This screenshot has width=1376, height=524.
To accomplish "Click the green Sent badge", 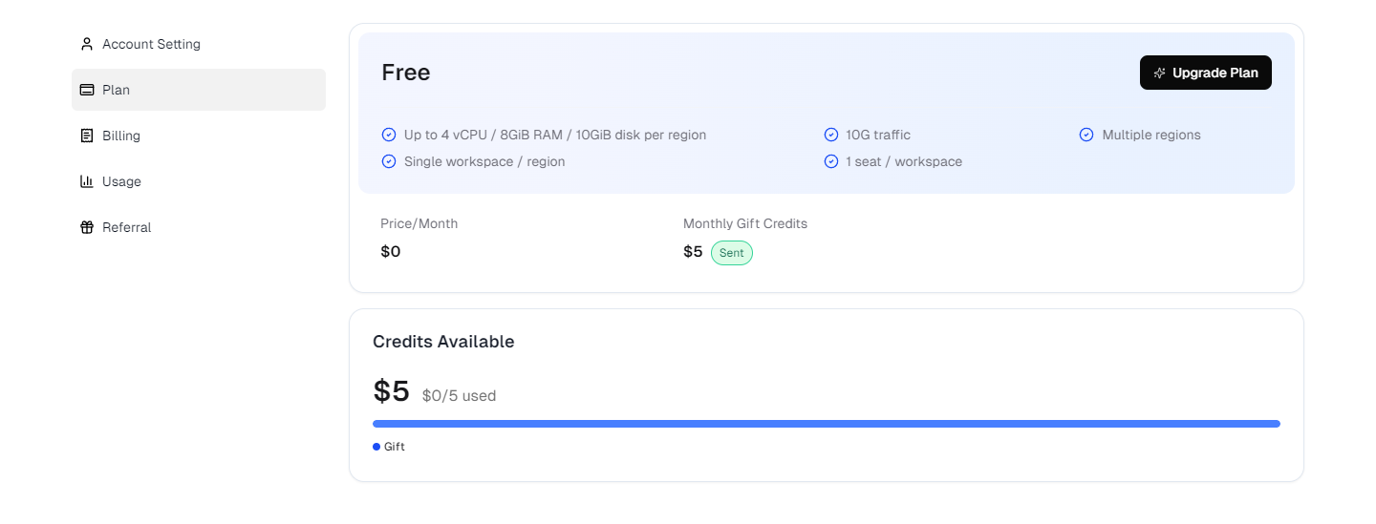I will (x=732, y=253).
